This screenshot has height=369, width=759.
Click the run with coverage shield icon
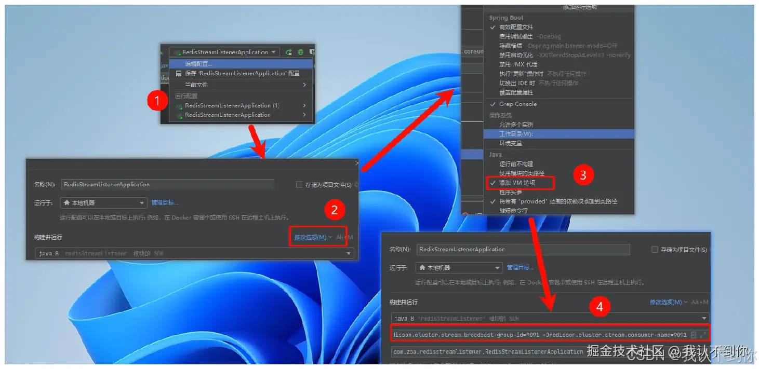pos(312,52)
